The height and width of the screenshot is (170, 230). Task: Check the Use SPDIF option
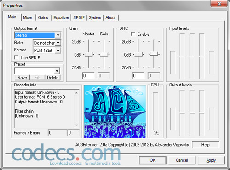16,57
